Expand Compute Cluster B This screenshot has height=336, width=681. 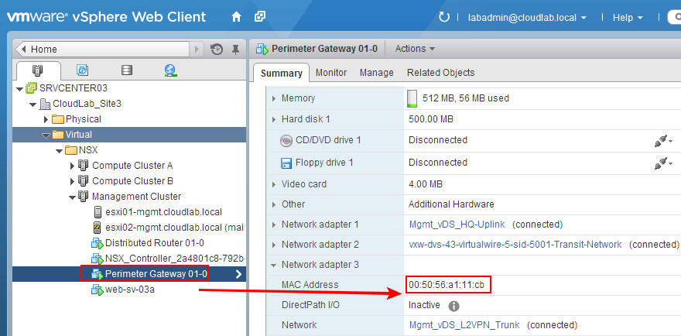[x=73, y=181]
